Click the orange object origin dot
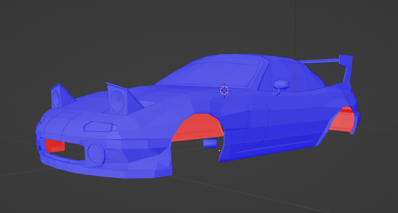The image size is (398, 213). point(219,151)
